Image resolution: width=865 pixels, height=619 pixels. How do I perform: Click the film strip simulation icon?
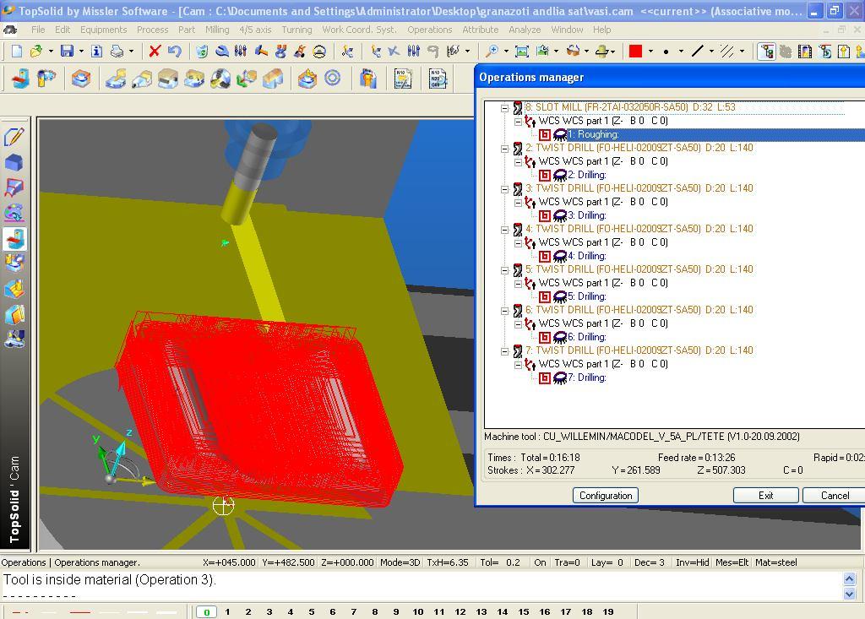pos(805,52)
